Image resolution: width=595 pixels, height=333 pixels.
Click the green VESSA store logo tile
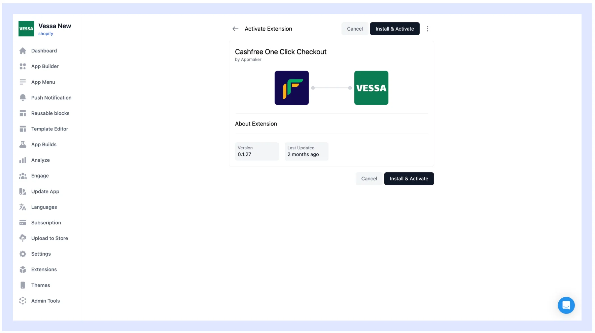click(371, 88)
